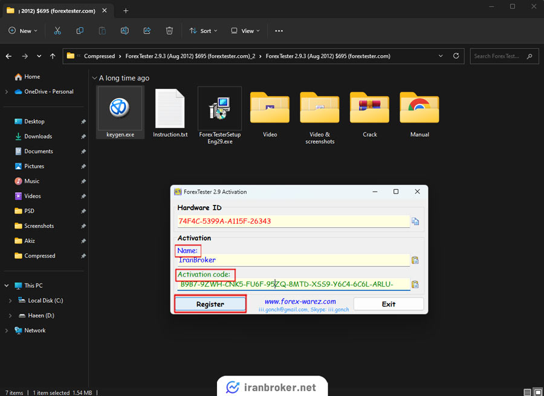Click the Register button
Image resolution: width=544 pixels, height=396 pixels.
210,304
